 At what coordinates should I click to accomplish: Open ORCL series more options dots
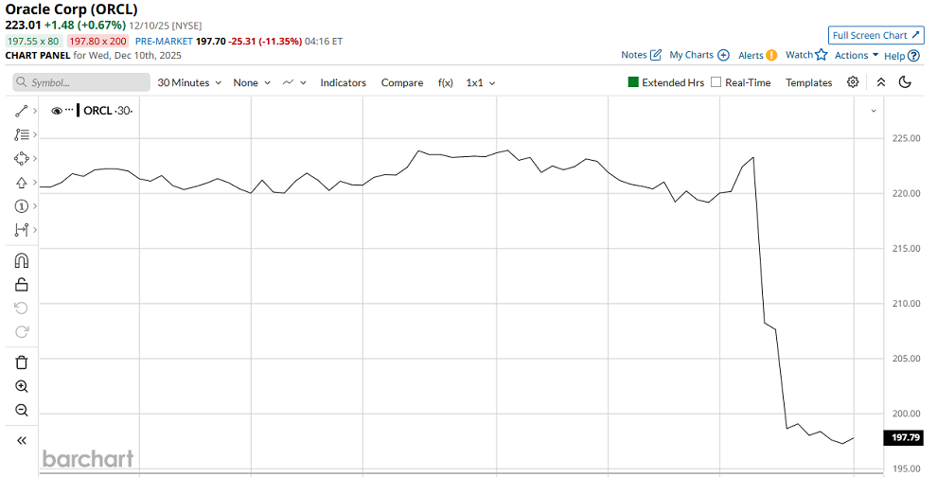tap(69, 110)
